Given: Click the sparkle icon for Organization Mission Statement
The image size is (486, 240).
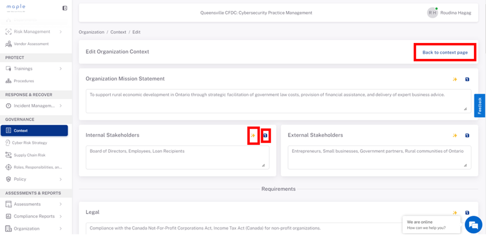Looking at the screenshot, I should (x=455, y=79).
